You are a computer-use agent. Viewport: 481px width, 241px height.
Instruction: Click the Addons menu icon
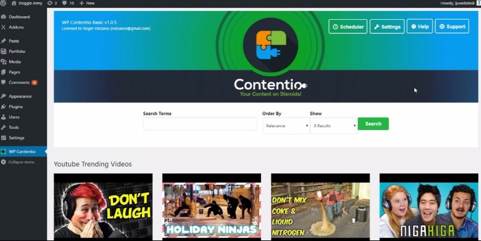pyautogui.click(x=4, y=27)
